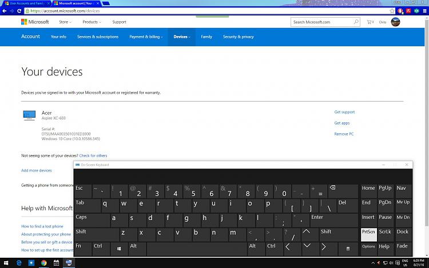The height and width of the screenshot is (268, 429).
Task: Tap the spacebar on the keyboard
Action: tap(197, 249)
